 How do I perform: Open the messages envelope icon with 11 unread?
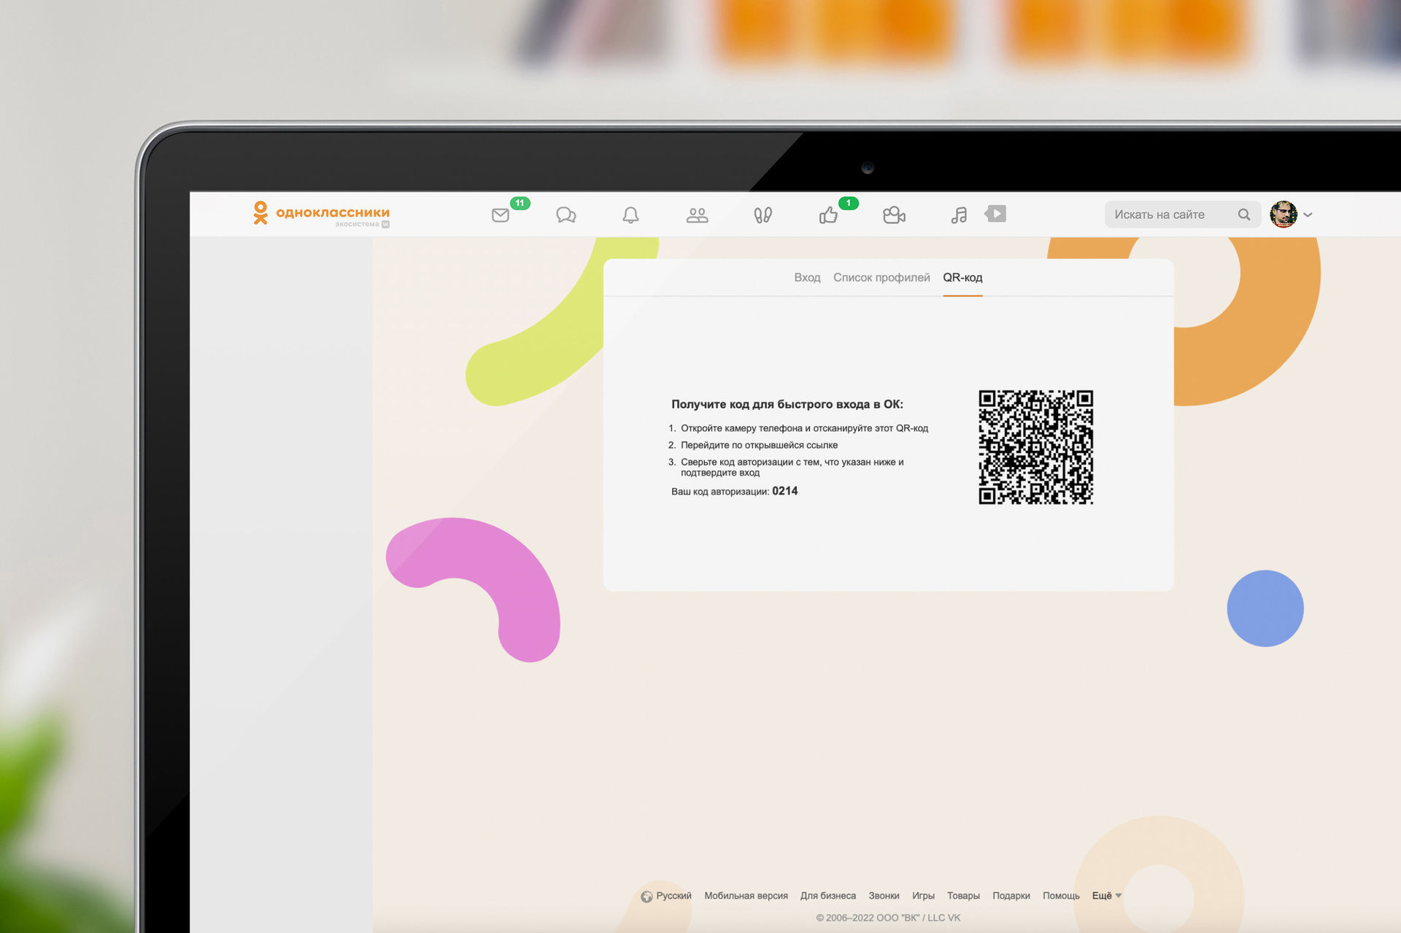click(501, 214)
